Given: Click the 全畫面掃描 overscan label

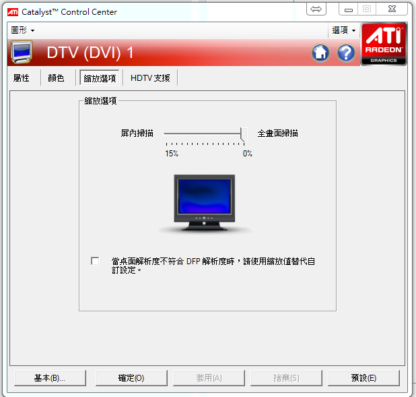Looking at the screenshot, I should 277,133.
